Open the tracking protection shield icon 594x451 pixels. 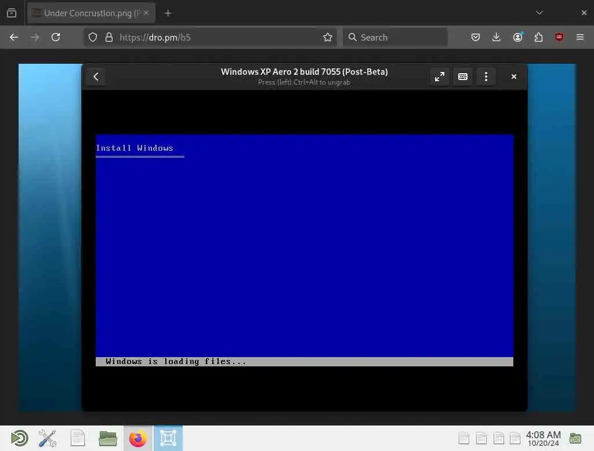(x=93, y=37)
